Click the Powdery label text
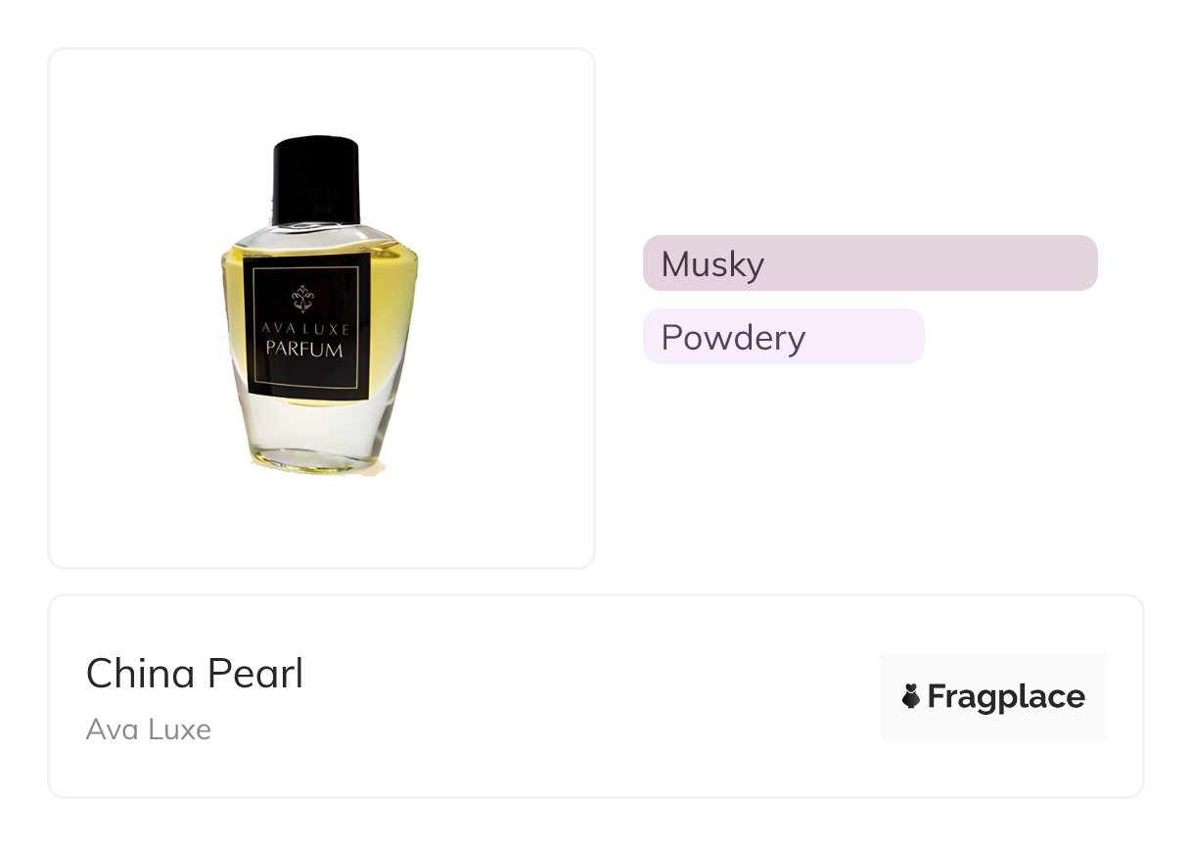The height and width of the screenshot is (846, 1192). tap(733, 338)
